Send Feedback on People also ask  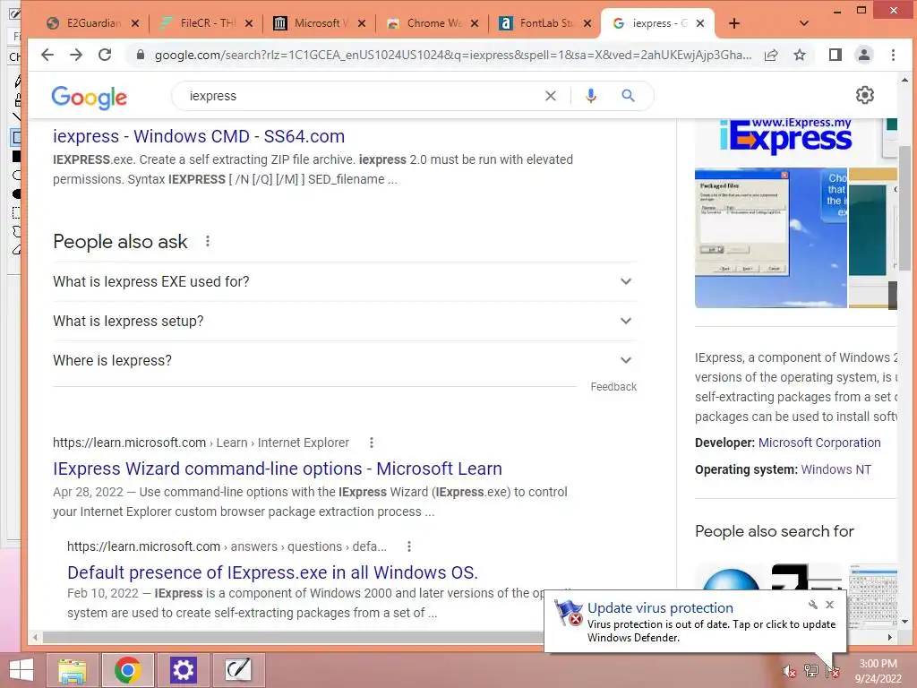pyautogui.click(x=613, y=387)
